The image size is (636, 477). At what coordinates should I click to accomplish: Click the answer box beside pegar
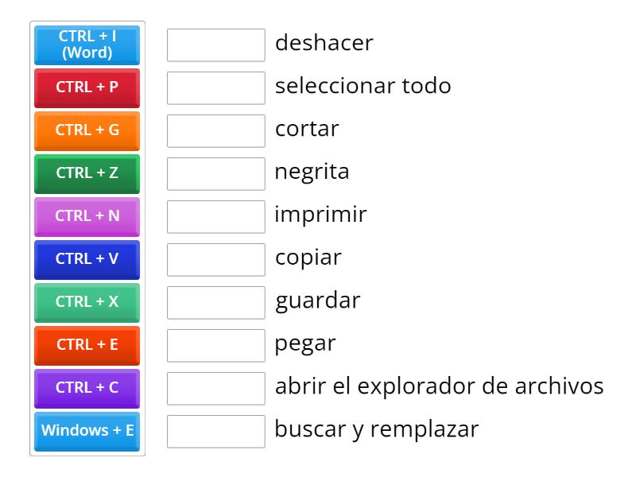point(215,345)
